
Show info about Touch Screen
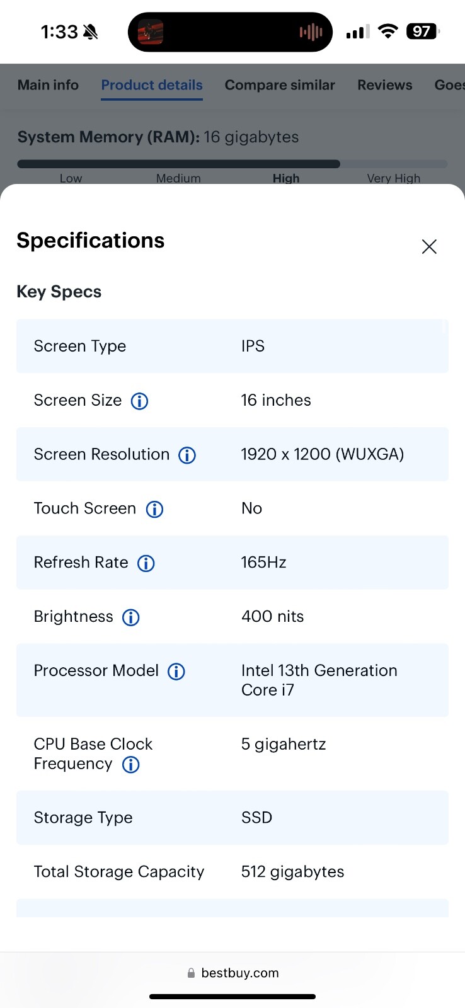coord(154,509)
